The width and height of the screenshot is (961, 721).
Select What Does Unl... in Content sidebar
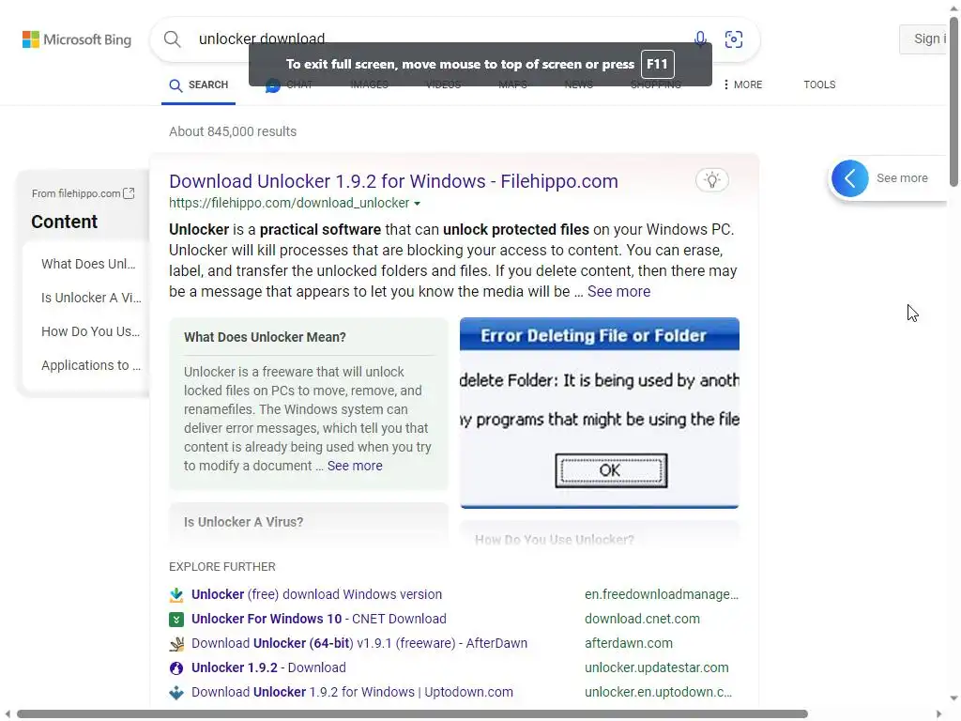tap(88, 264)
